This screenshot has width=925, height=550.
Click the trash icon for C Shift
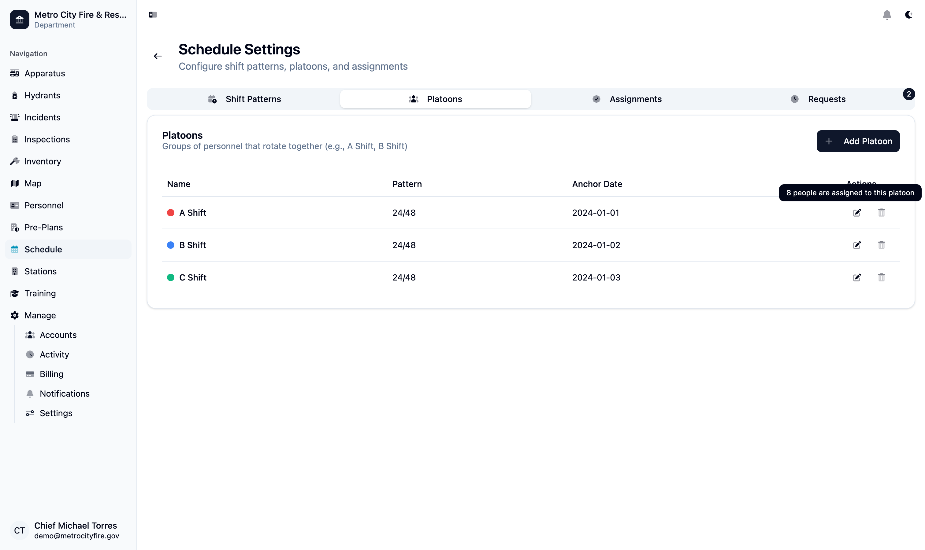[881, 277]
